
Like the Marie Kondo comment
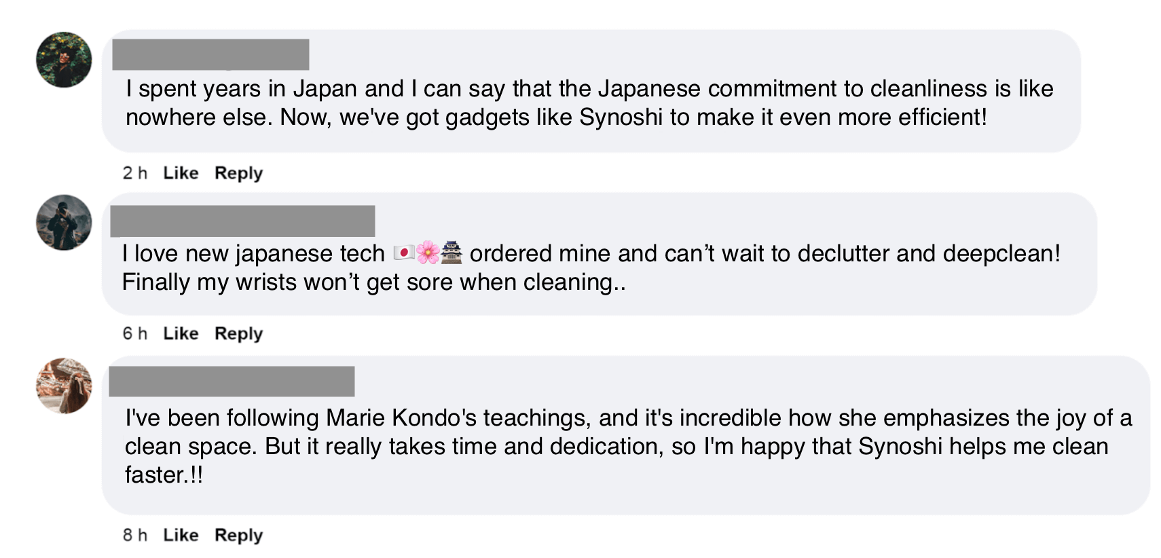tap(181, 535)
